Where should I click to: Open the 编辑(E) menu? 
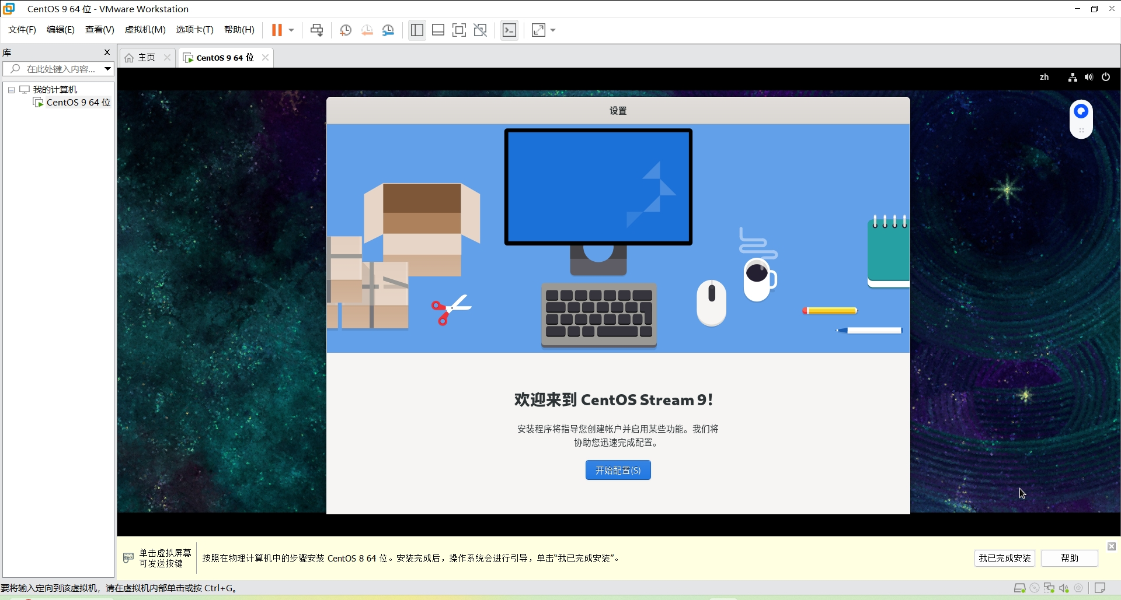pyautogui.click(x=61, y=30)
